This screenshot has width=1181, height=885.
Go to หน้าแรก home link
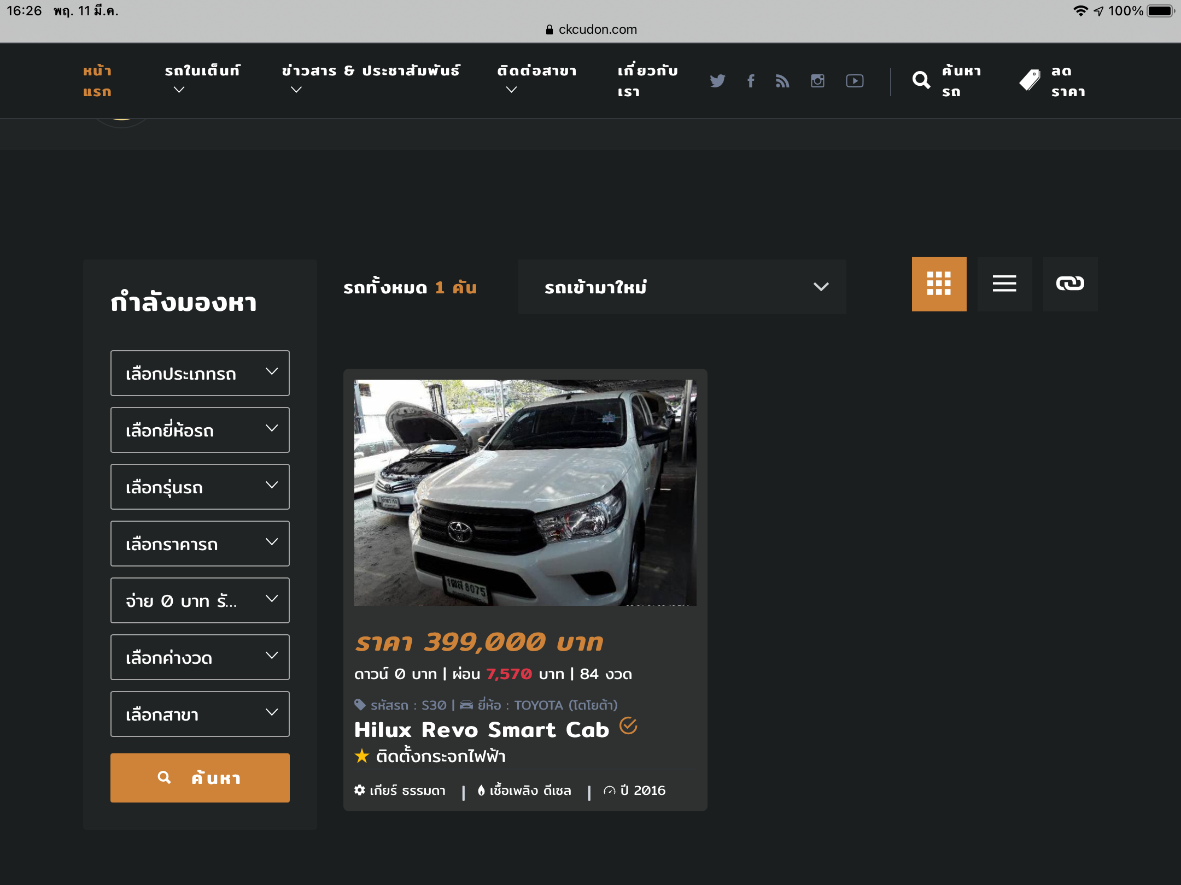coord(97,81)
